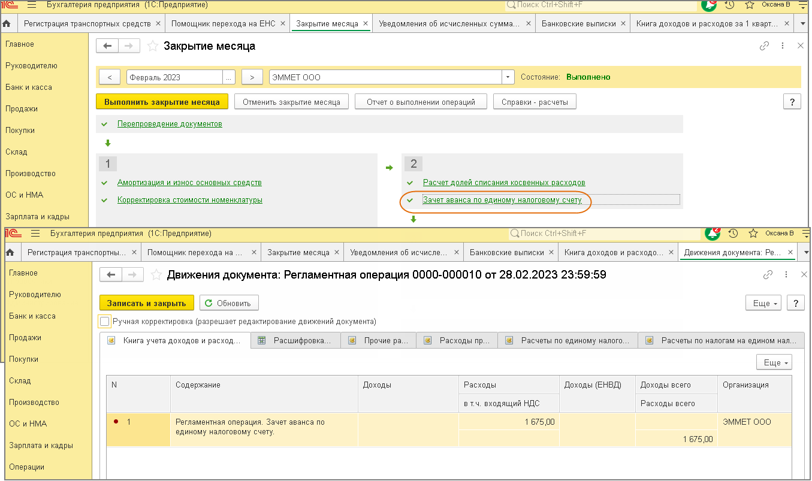The height and width of the screenshot is (481, 812).
Task: Click the Записать и закрыть button
Action: (147, 303)
